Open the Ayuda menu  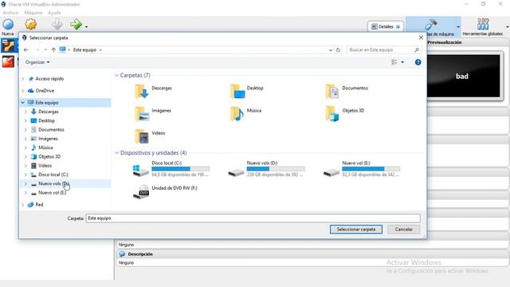54,13
